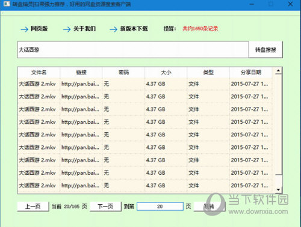Click the 提醒 label

click(x=170, y=29)
